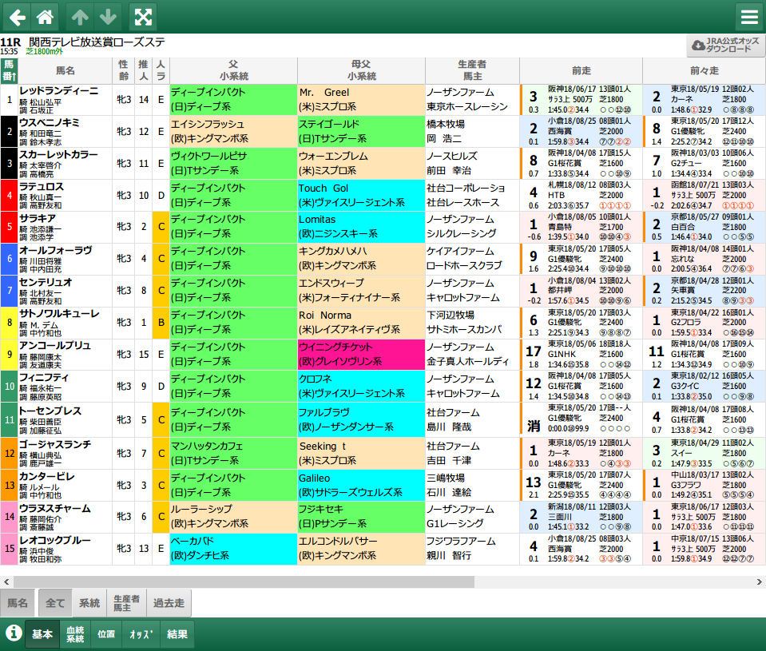Go back with the left arrow icon
Viewport: 766px width, 651px height.
17,17
